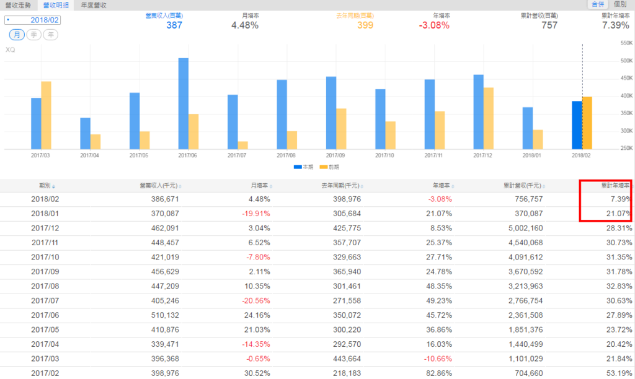
Task: Select the 季 quarterly period button
Action: [x=33, y=35]
